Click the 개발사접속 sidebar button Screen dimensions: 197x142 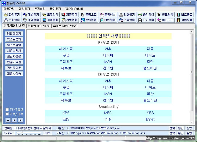14,74
